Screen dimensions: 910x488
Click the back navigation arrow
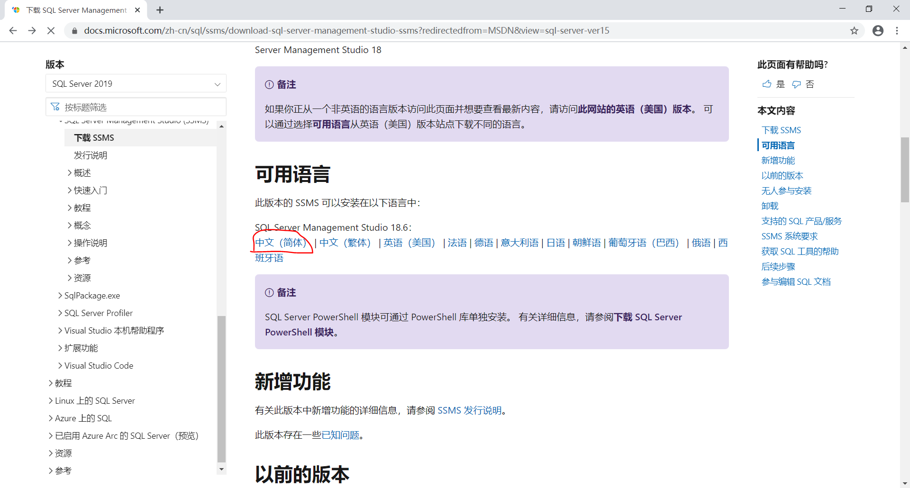pyautogui.click(x=13, y=30)
